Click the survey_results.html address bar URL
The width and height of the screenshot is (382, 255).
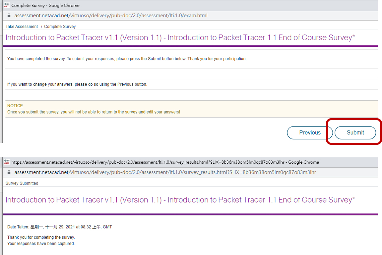click(165, 172)
